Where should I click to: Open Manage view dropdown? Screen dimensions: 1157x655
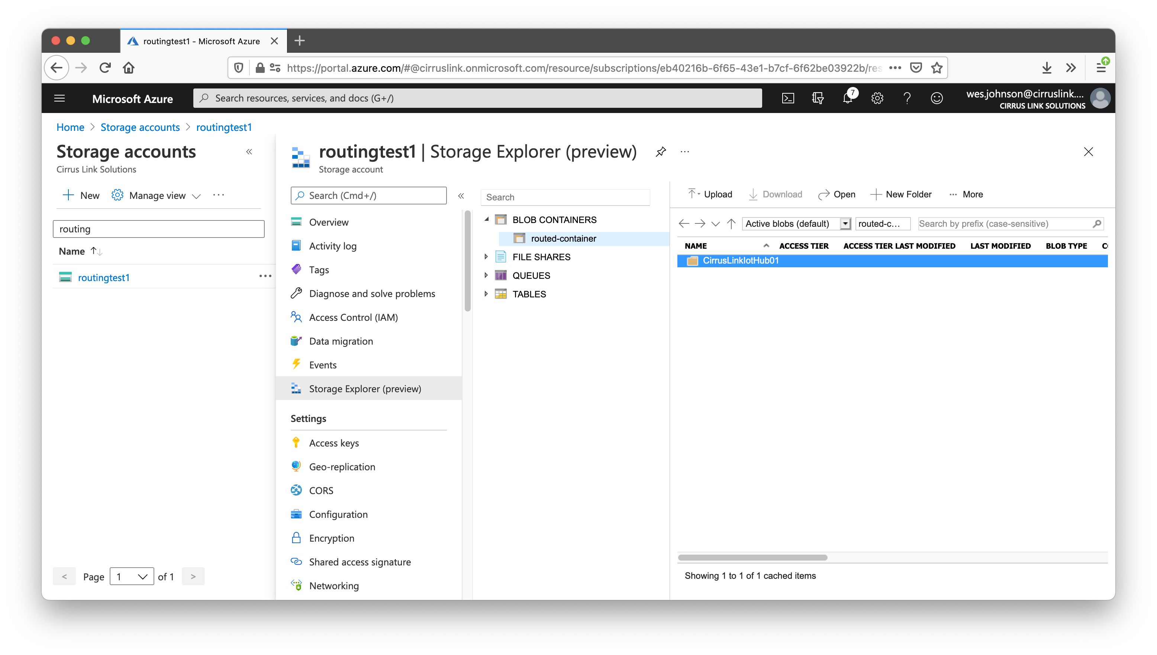[x=157, y=195]
